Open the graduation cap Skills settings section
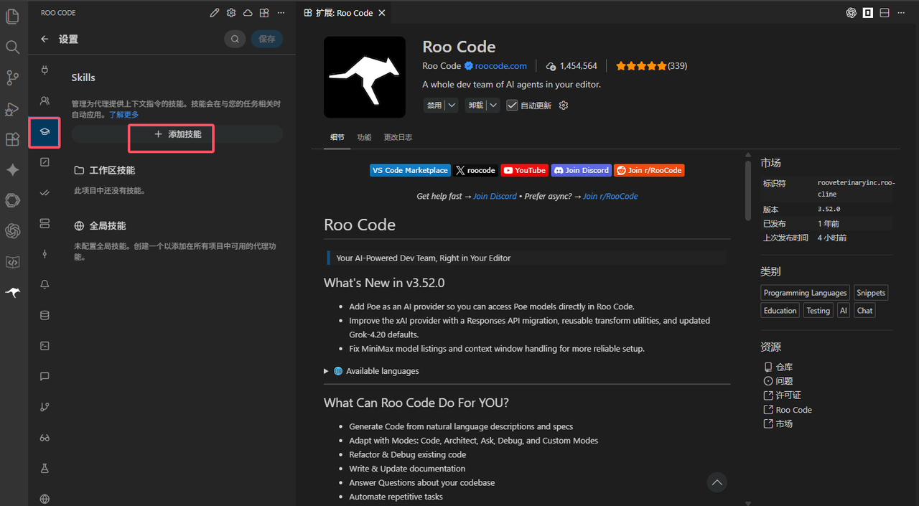 coord(45,132)
